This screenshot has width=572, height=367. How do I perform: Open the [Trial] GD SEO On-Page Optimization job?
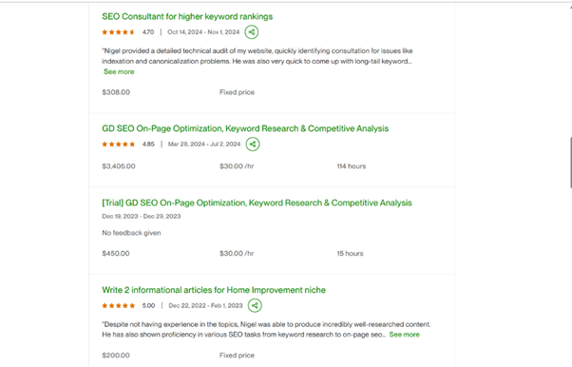(257, 203)
